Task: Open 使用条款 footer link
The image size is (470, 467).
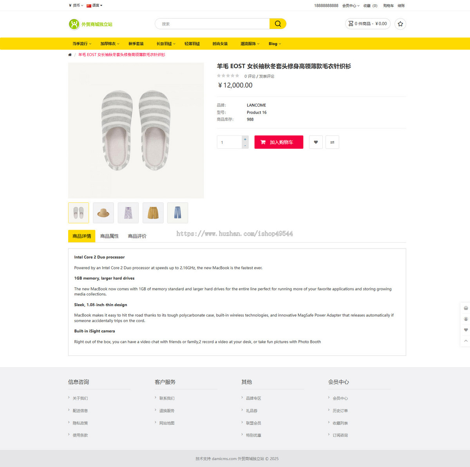Action: click(80, 435)
